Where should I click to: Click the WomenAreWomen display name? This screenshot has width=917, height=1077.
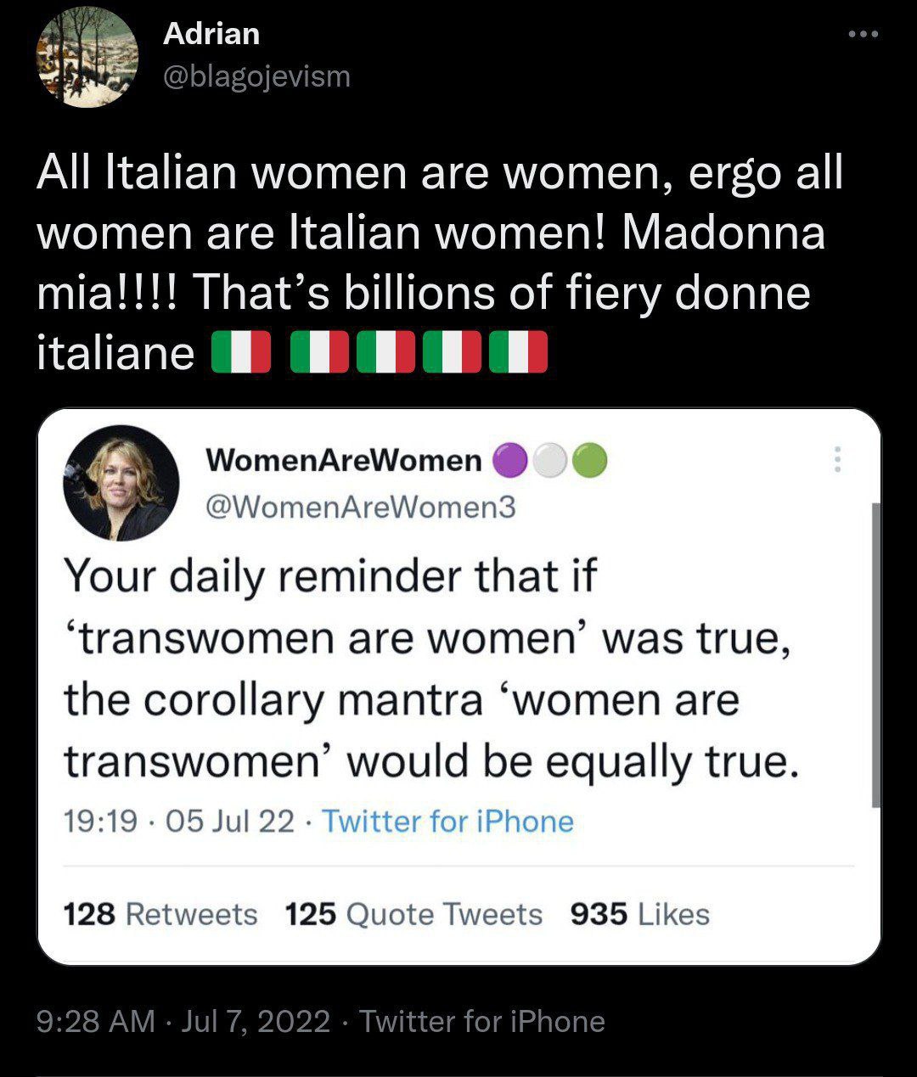click(x=344, y=460)
